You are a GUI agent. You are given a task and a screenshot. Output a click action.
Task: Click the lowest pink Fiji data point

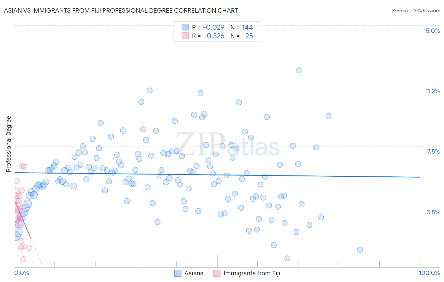tap(23, 259)
